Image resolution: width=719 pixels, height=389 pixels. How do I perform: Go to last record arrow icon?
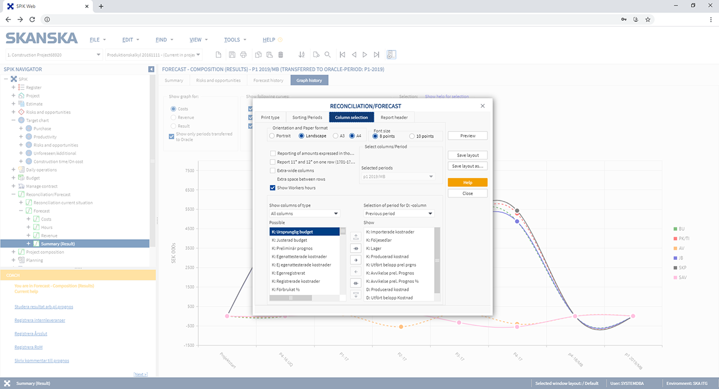[x=376, y=54]
